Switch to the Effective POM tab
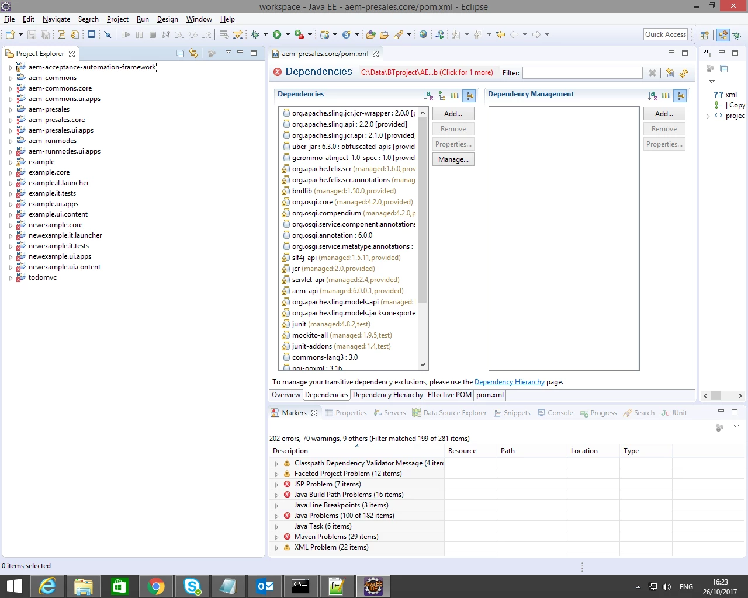 click(x=449, y=395)
